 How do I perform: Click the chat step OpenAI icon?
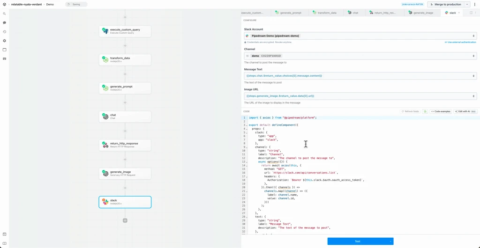point(105,117)
